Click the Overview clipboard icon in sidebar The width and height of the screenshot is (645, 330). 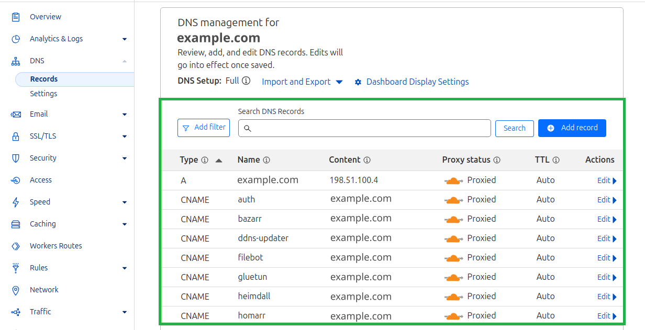point(16,17)
